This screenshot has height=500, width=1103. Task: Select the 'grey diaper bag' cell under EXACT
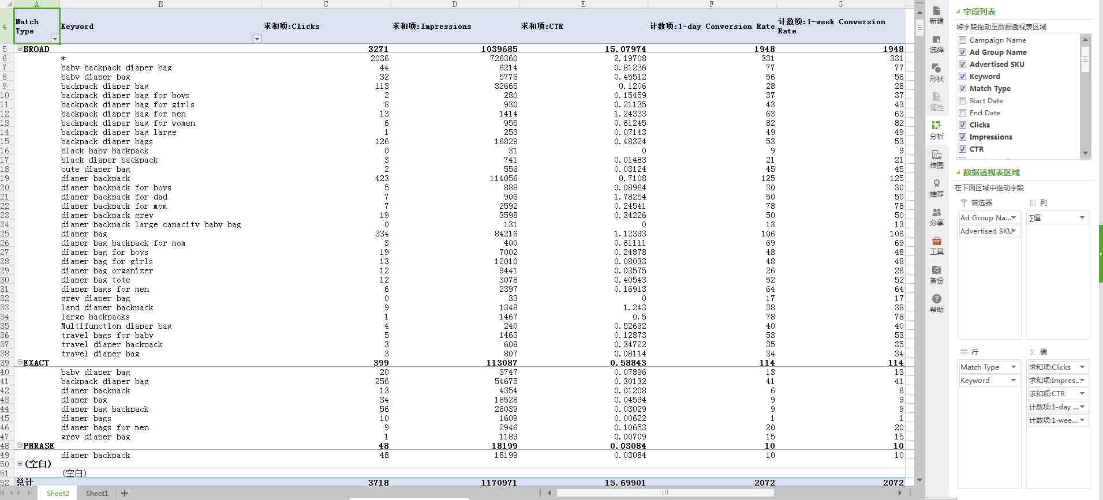(x=160, y=437)
